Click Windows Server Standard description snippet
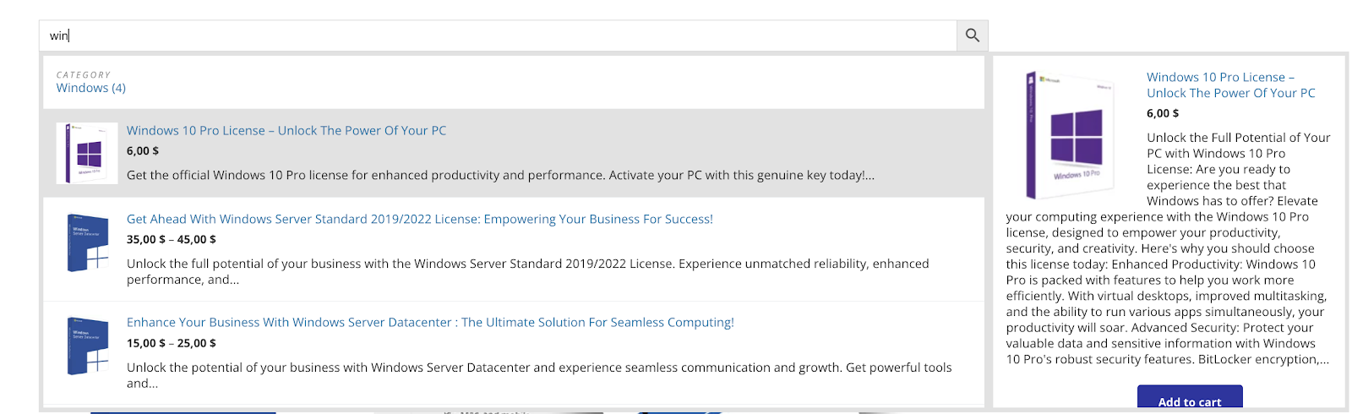 [x=527, y=271]
